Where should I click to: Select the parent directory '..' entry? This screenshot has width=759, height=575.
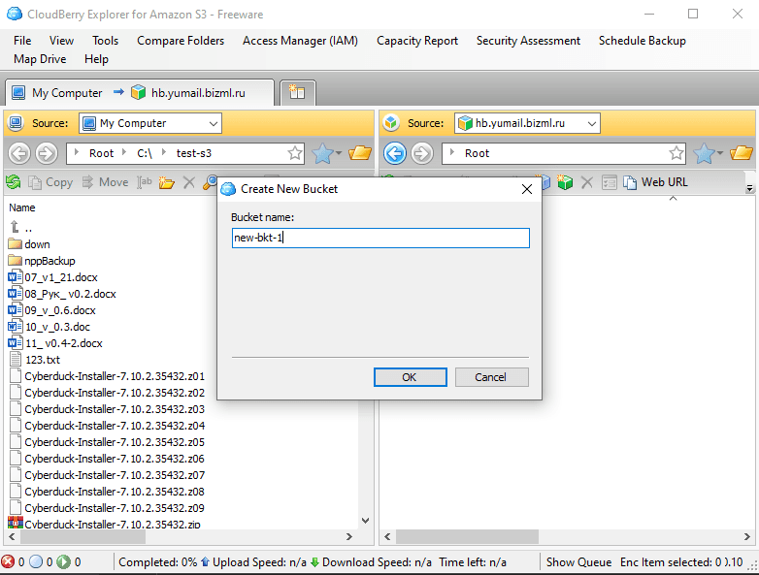(20, 227)
